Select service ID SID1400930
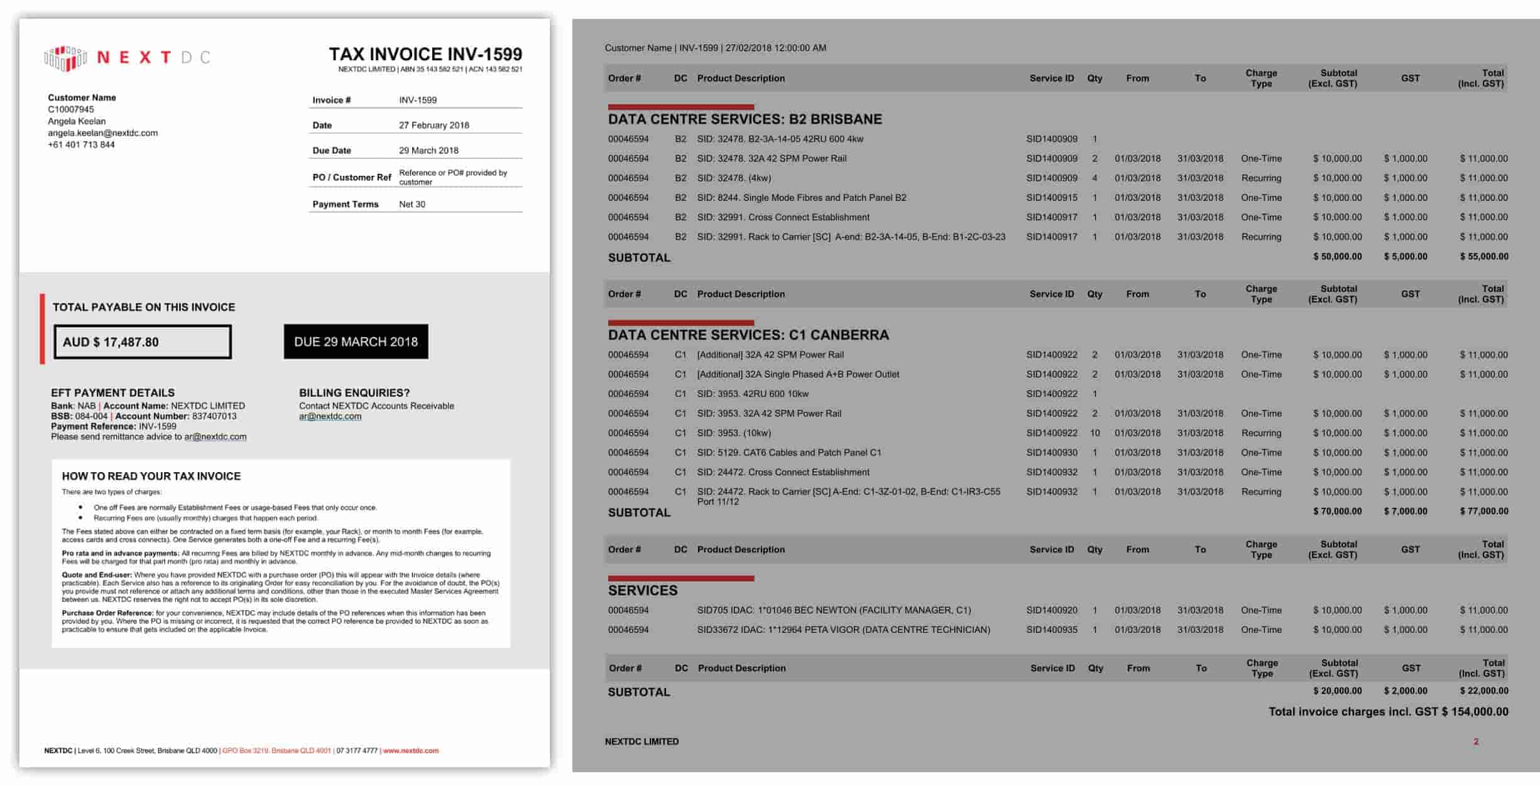Screen dimensions: 1540x786 click(1052, 453)
